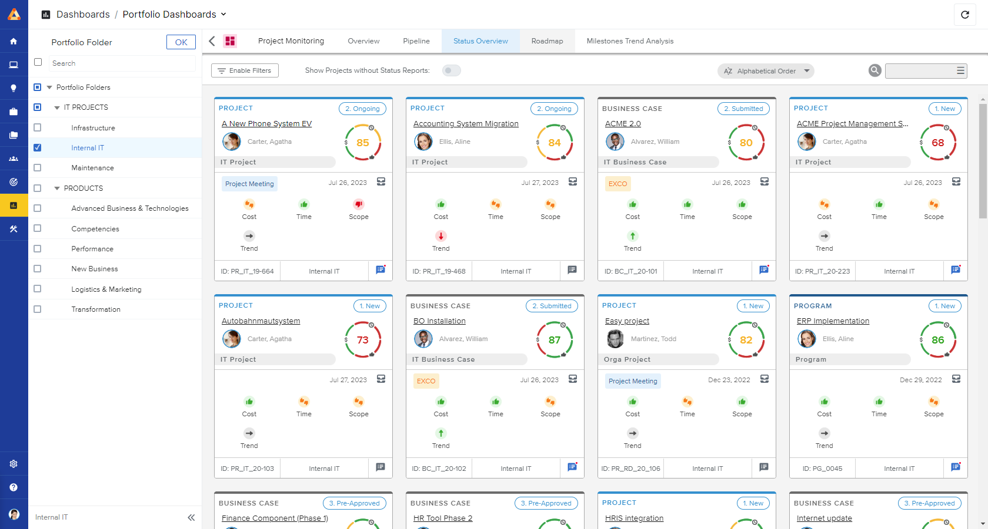Toggle Show Projects without Status Reports

pos(451,70)
